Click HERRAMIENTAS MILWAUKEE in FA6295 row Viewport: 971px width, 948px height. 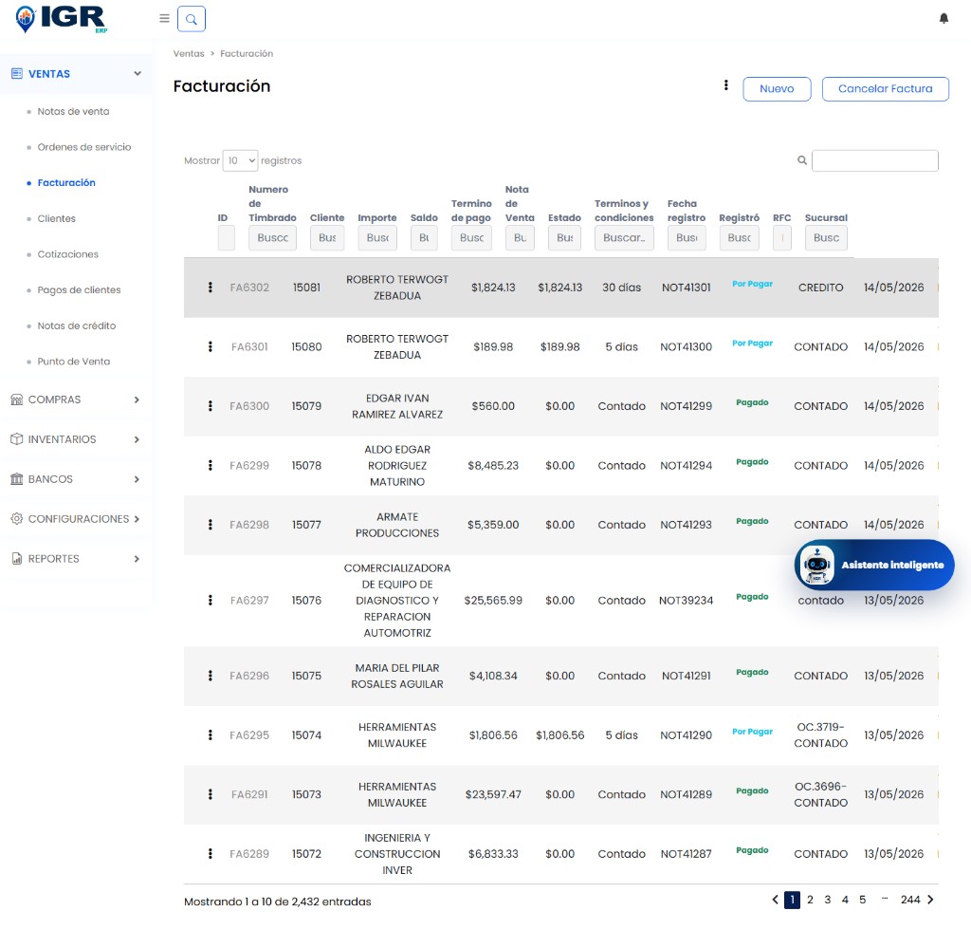(x=397, y=734)
